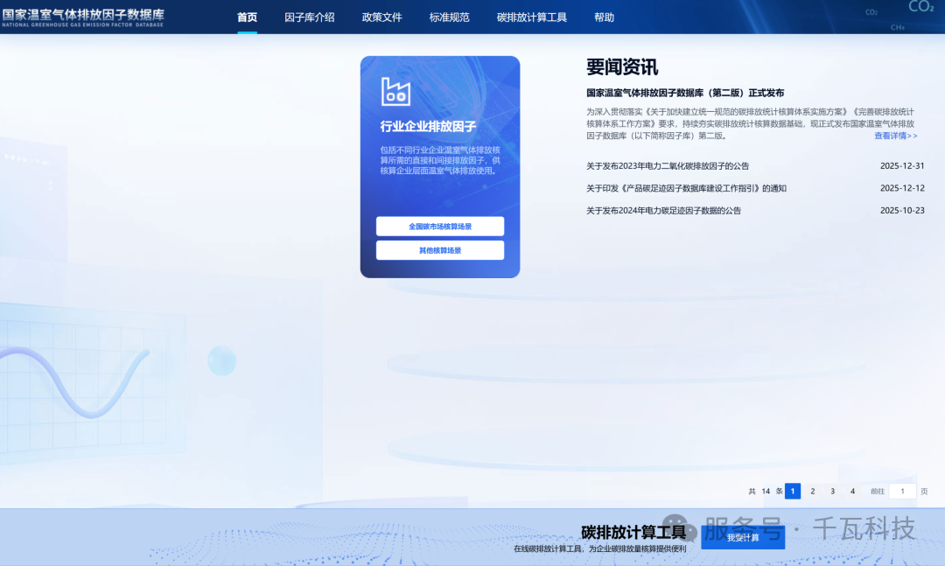The height and width of the screenshot is (566, 945).
Task: Open news 关于发布2024年电力碳足迹因子数据的公告
Action: (x=663, y=210)
